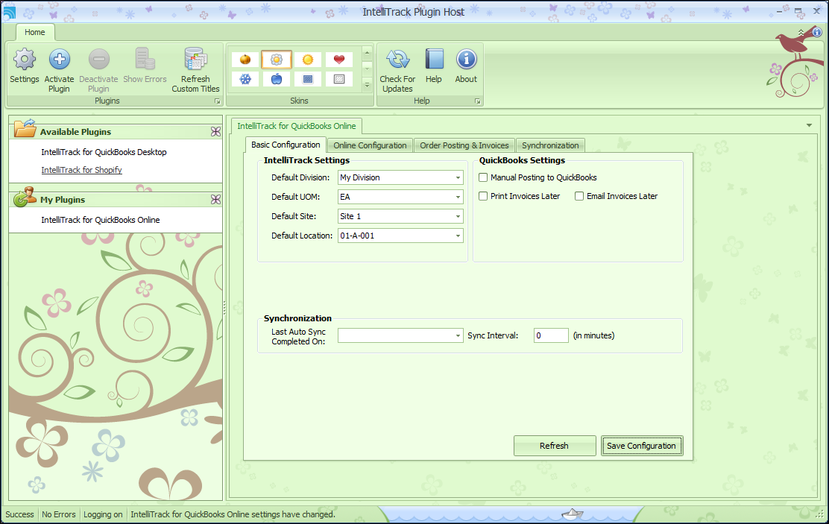
Task: Click the Refresh button
Action: pyautogui.click(x=555, y=446)
